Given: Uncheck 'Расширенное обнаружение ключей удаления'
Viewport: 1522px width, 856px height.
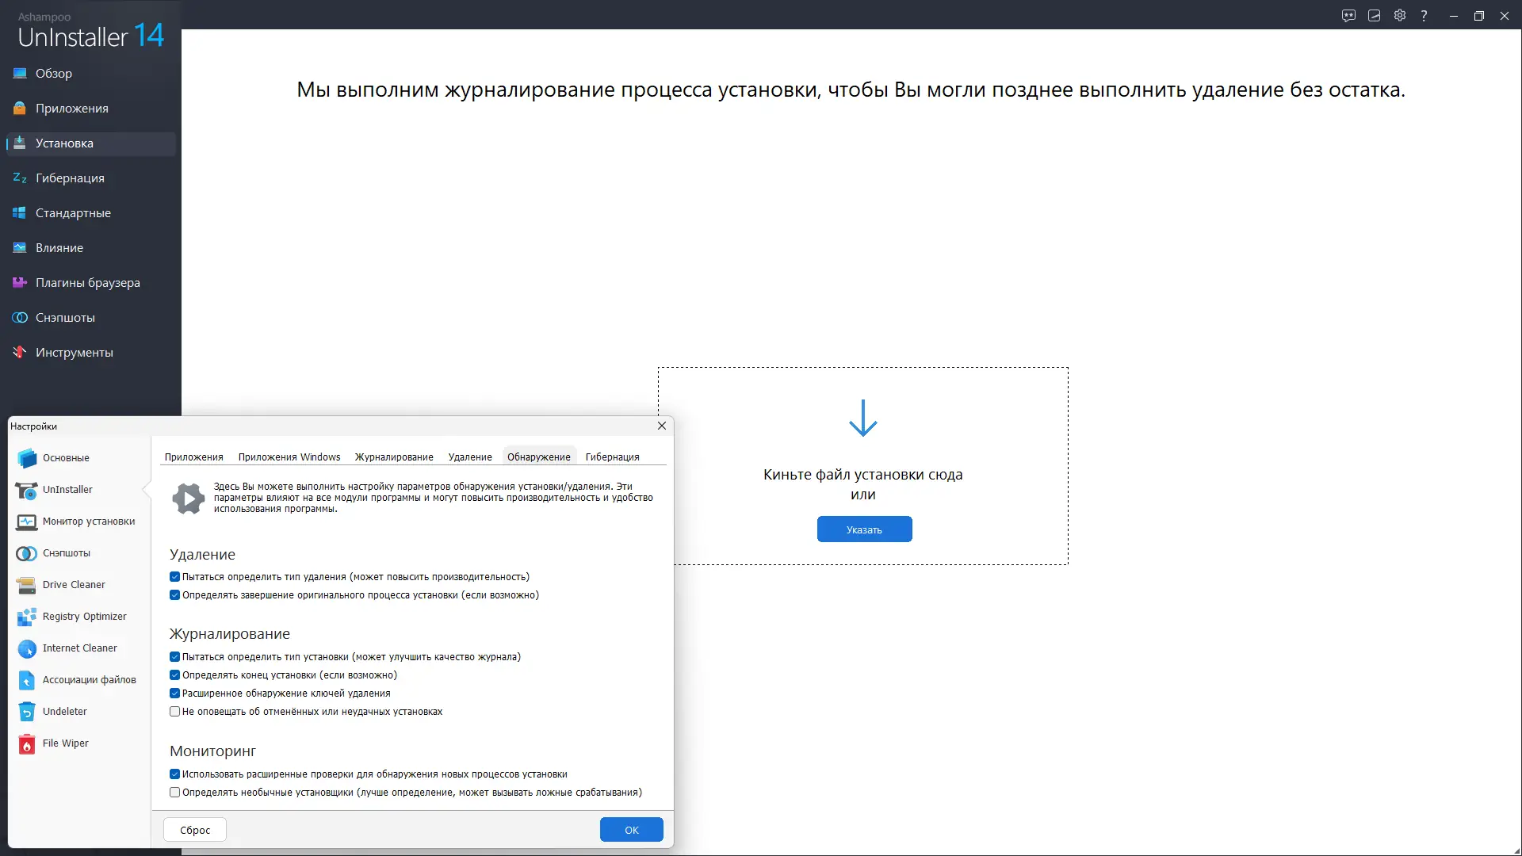Looking at the screenshot, I should [175, 694].
